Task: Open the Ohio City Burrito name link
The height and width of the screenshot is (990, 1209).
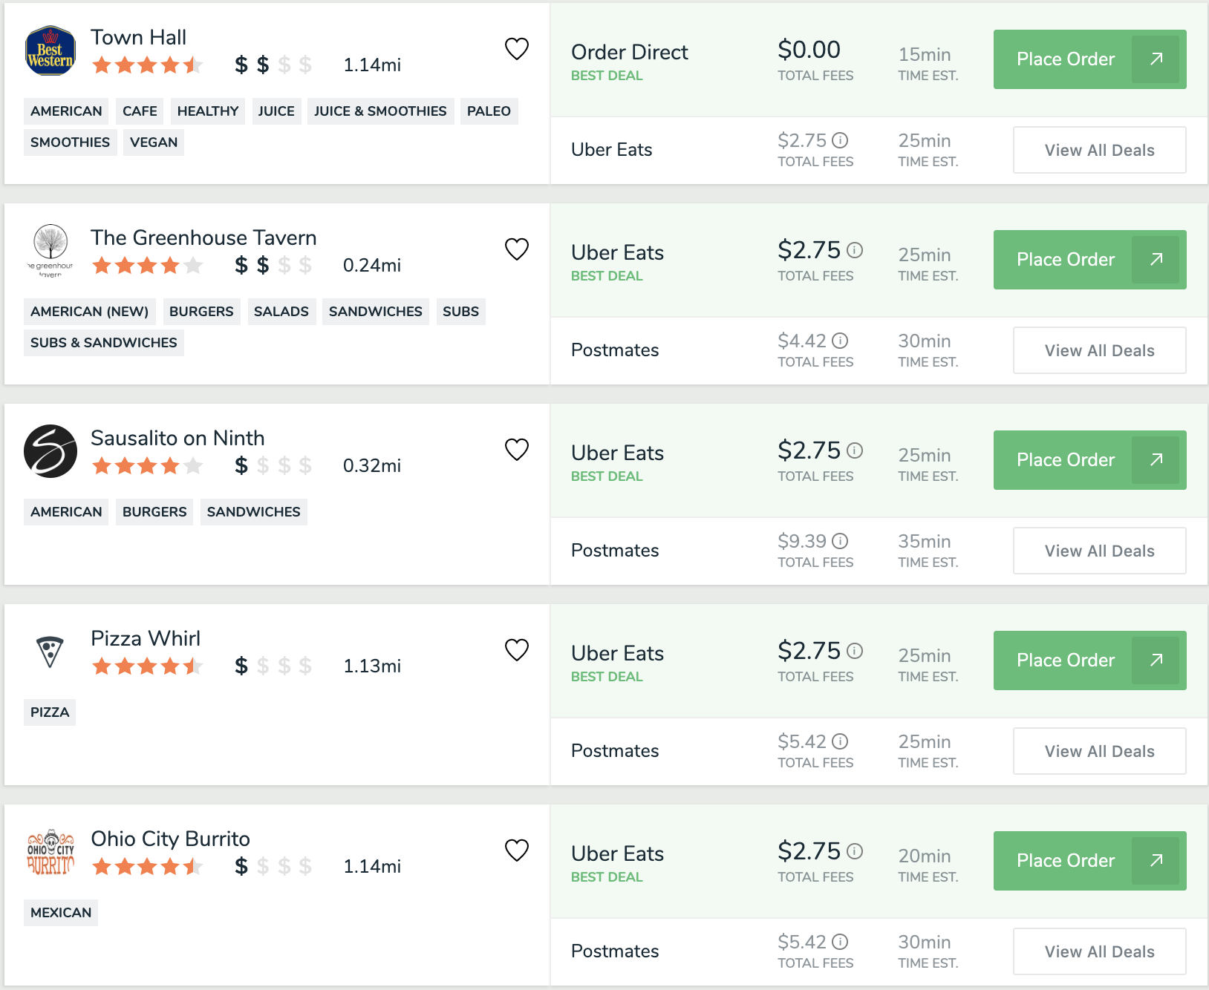Action: pos(170,839)
